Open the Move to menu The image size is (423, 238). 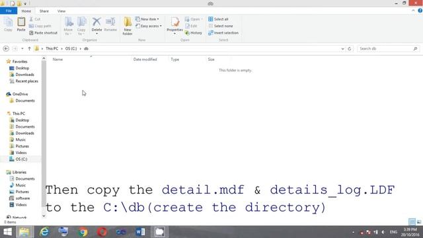68,26
